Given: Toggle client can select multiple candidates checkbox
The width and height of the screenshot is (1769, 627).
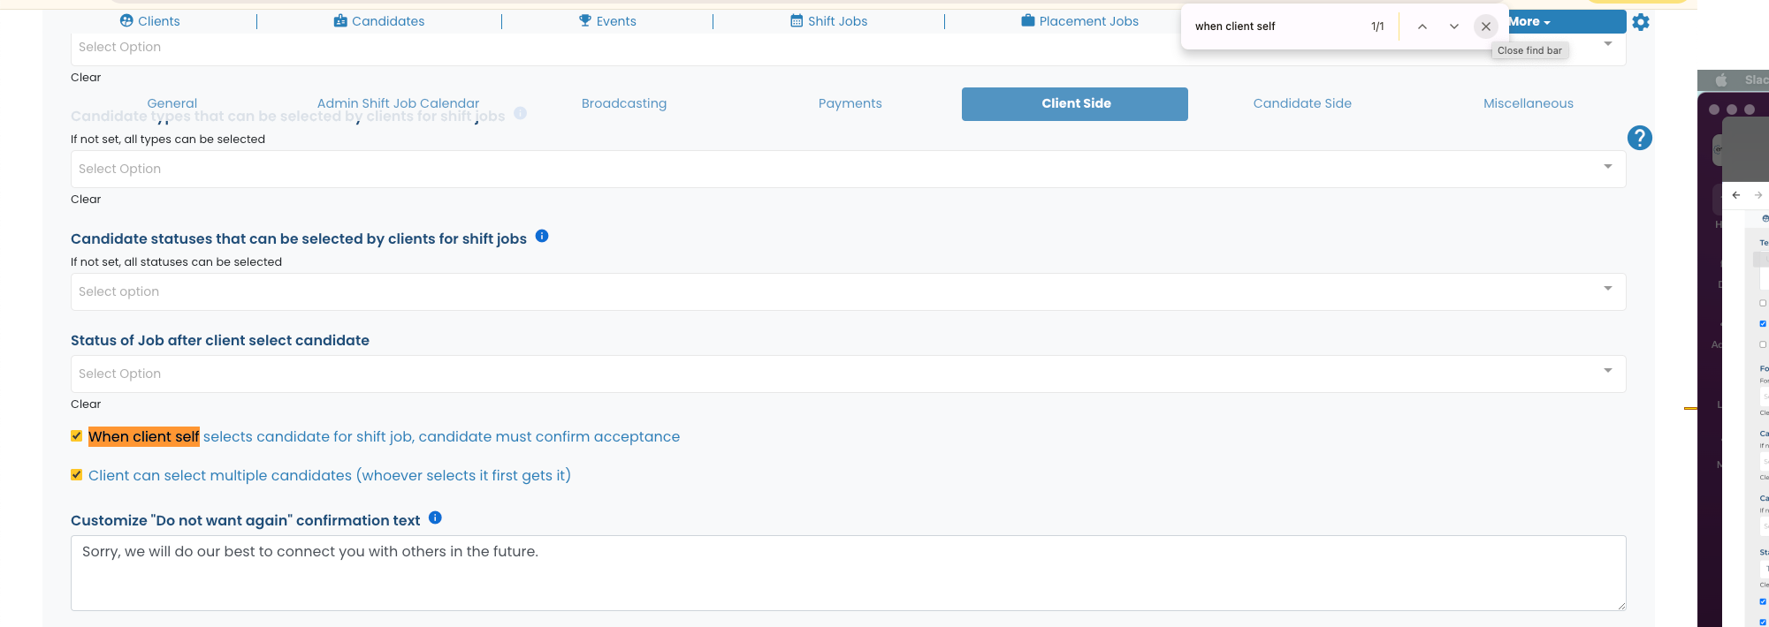Looking at the screenshot, I should coord(77,475).
